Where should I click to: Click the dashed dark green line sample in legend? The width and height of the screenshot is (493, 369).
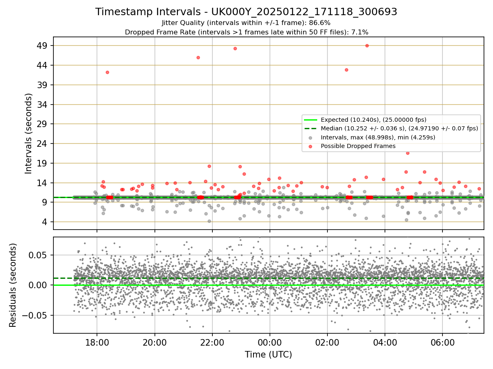(x=311, y=128)
